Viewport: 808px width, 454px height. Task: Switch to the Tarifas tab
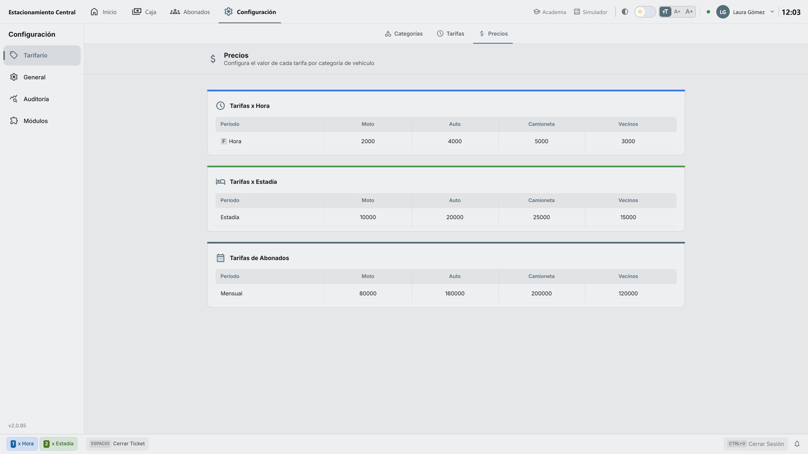[x=450, y=34]
